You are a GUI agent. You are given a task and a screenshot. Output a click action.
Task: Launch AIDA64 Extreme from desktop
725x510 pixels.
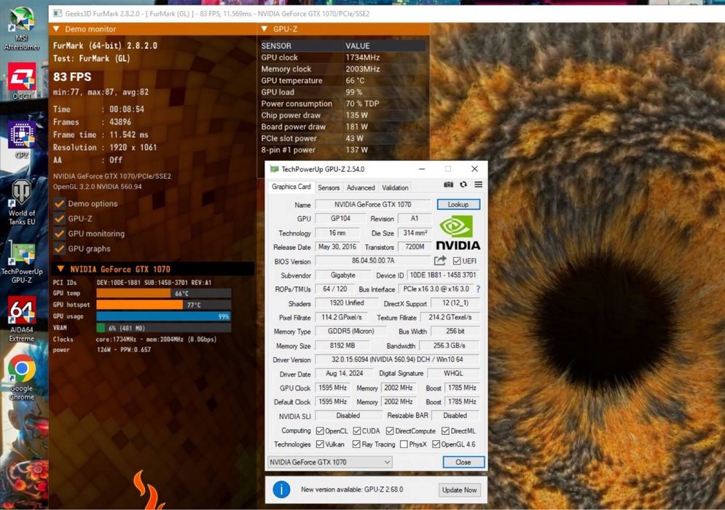[21, 319]
